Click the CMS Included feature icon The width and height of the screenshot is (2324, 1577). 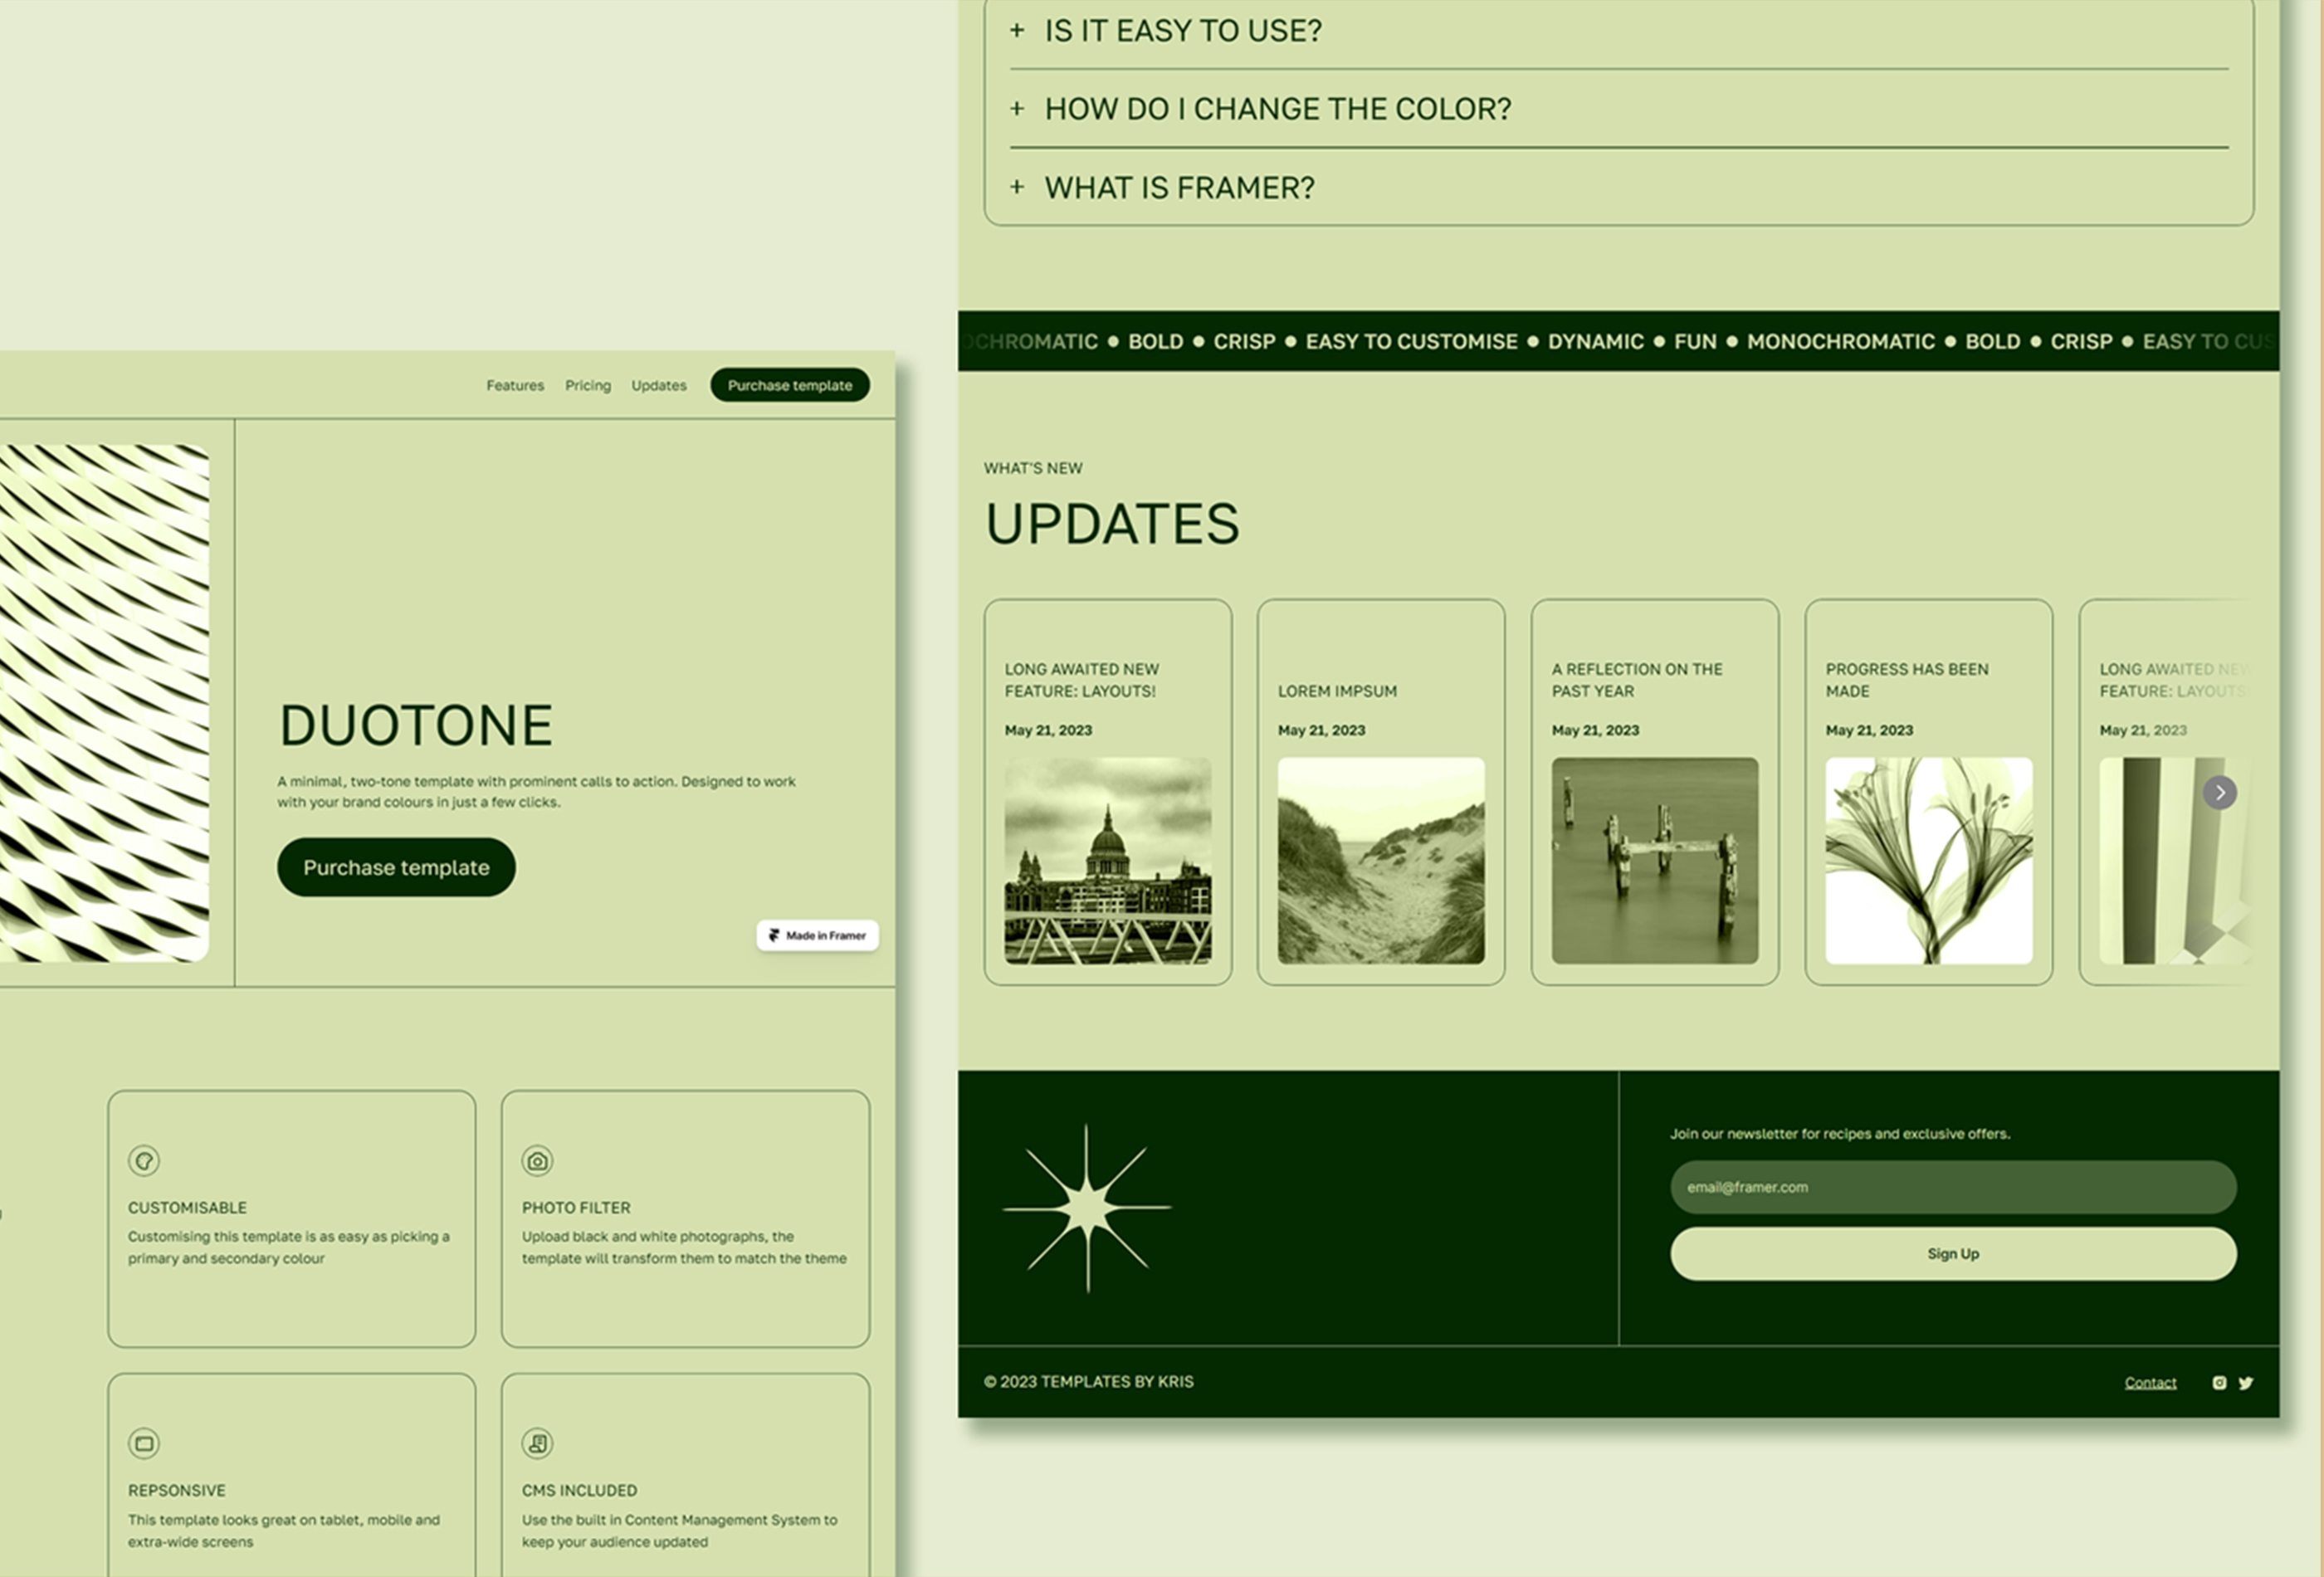[537, 1443]
